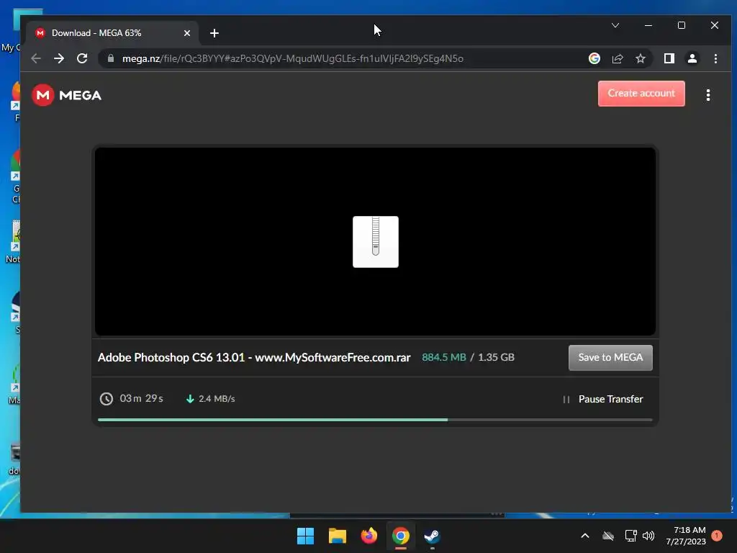Image resolution: width=737 pixels, height=553 pixels.
Task: Click the zip file preview thumbnail
Action: click(376, 242)
